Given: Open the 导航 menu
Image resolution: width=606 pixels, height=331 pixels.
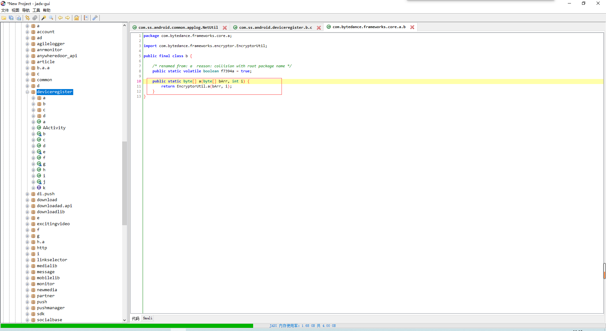Looking at the screenshot, I should (x=26, y=10).
